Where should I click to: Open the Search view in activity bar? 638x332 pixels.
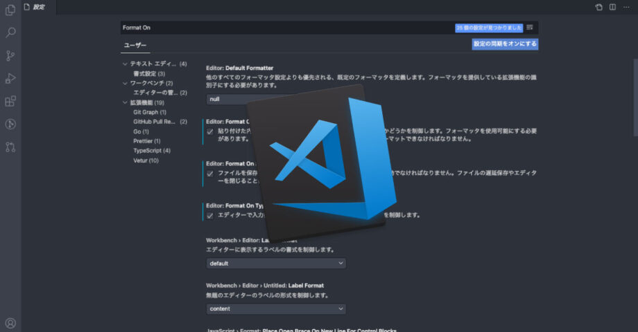[10, 33]
